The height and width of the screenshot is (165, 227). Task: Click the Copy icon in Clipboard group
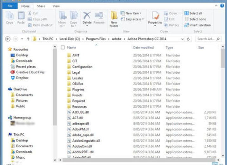pyautogui.click(x=10, y=16)
